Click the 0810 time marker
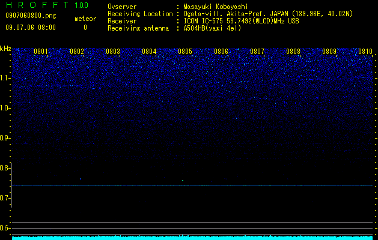This screenshot has width=378, height=240. click(x=365, y=52)
